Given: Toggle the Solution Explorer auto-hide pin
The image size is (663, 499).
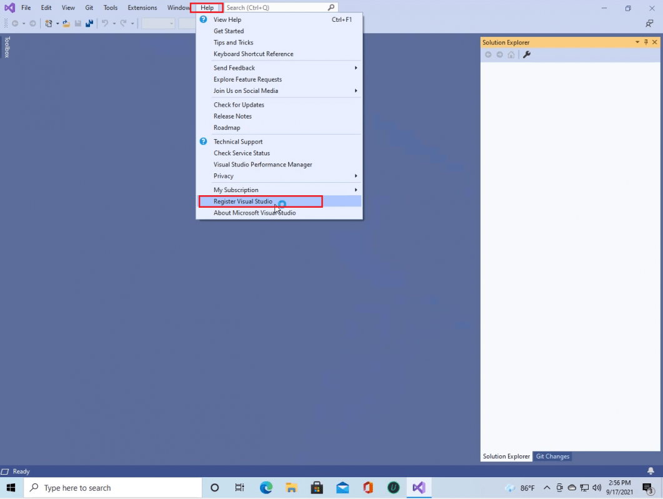Looking at the screenshot, I should tap(646, 42).
